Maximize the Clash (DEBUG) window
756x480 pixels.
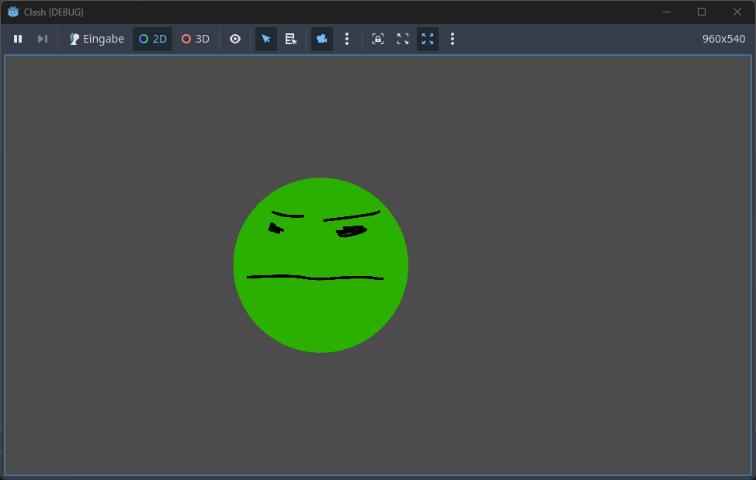tap(702, 12)
